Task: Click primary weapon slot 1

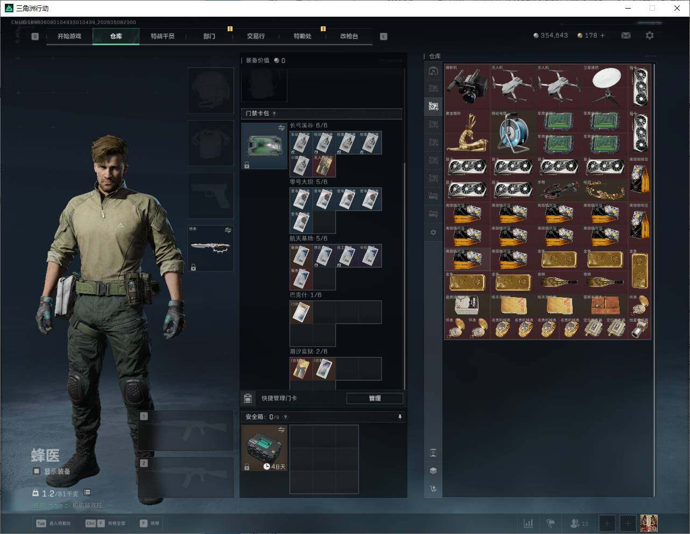Action: 186,431
